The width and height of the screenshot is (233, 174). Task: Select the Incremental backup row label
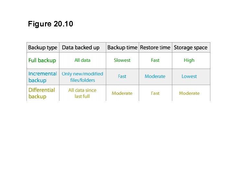coord(42,77)
